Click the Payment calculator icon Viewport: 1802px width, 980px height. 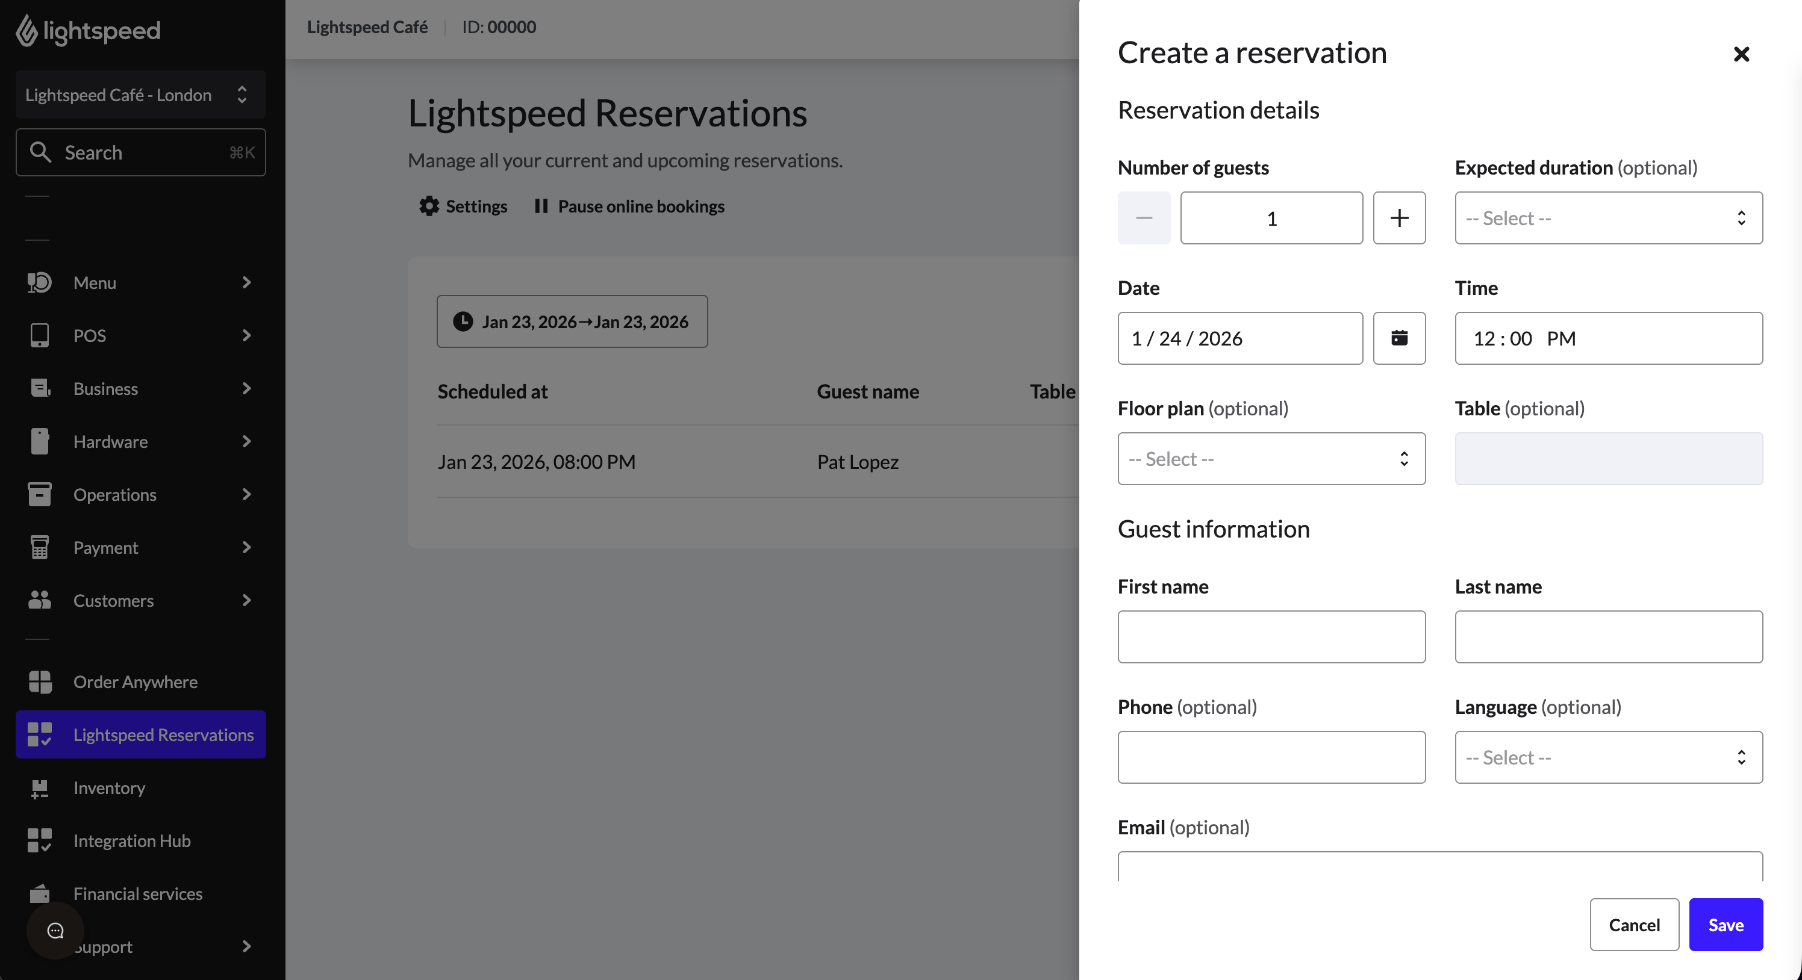(40, 547)
